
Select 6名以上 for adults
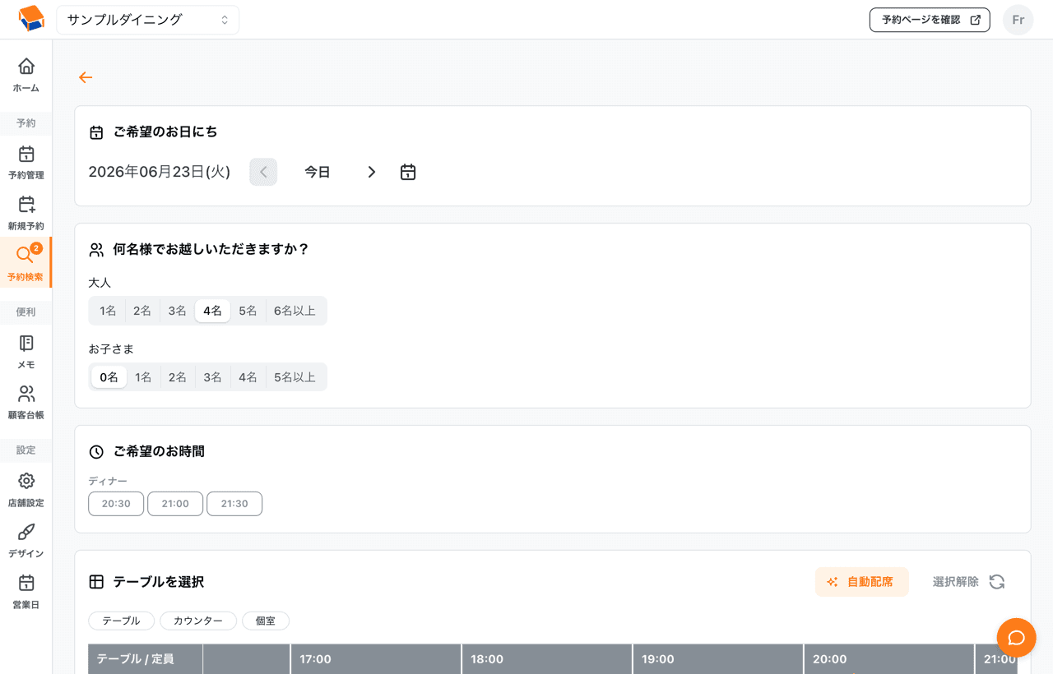tap(295, 311)
